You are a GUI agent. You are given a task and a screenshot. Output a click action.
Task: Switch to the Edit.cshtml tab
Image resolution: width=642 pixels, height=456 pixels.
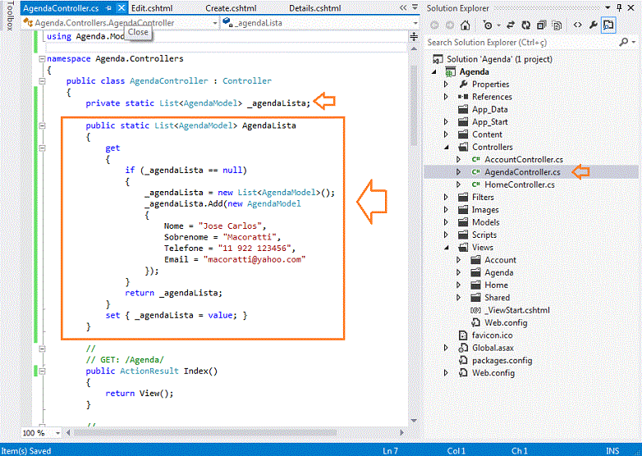click(x=152, y=8)
